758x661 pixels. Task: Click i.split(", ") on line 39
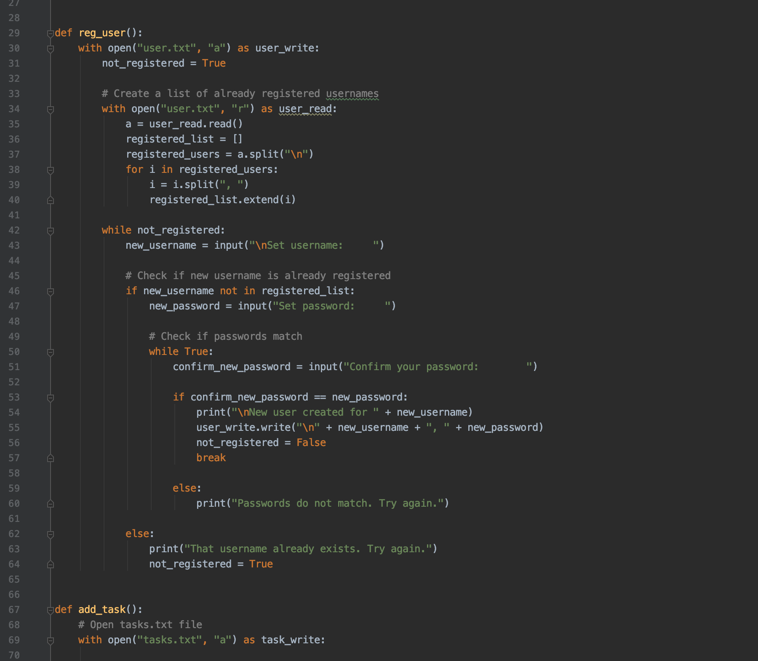[211, 185]
